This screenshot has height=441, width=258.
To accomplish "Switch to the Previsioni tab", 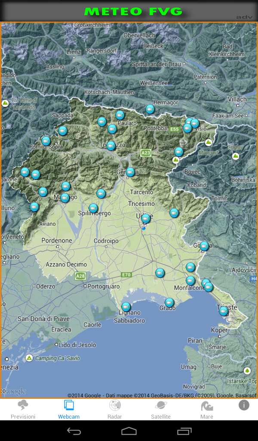I will point(23,410).
